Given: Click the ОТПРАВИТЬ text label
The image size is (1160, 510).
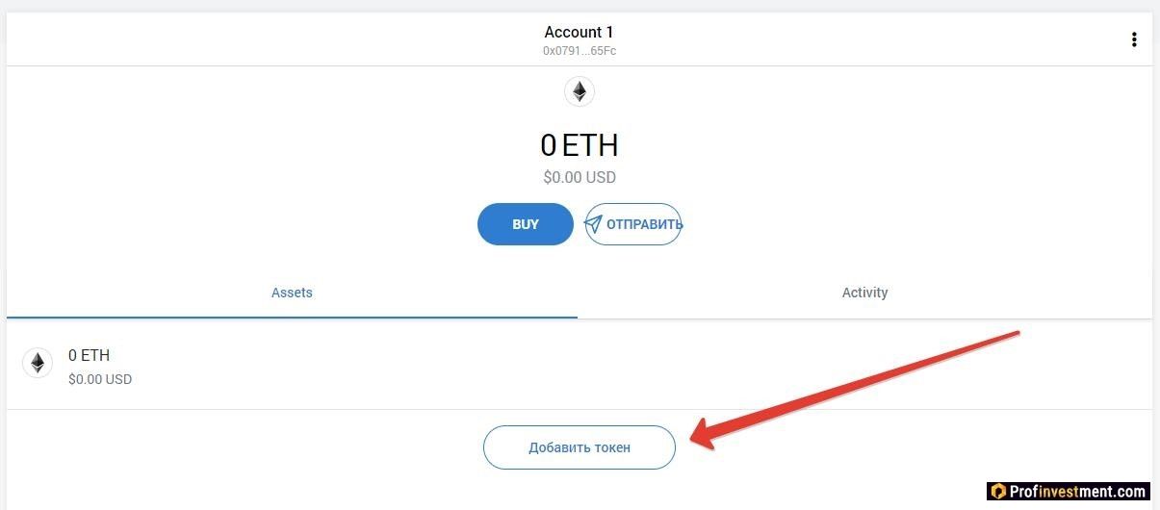Looking at the screenshot, I should 644,225.
